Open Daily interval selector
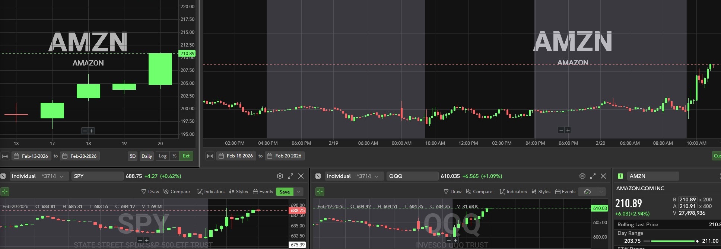The width and height of the screenshot is (721, 249). coord(147,156)
